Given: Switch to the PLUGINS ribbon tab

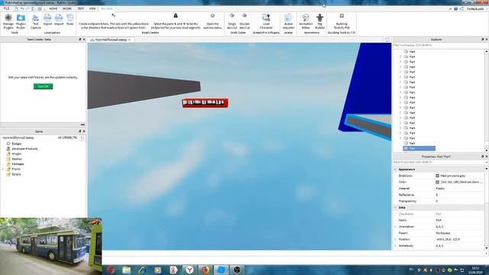Looking at the screenshot, I should tap(106, 8).
